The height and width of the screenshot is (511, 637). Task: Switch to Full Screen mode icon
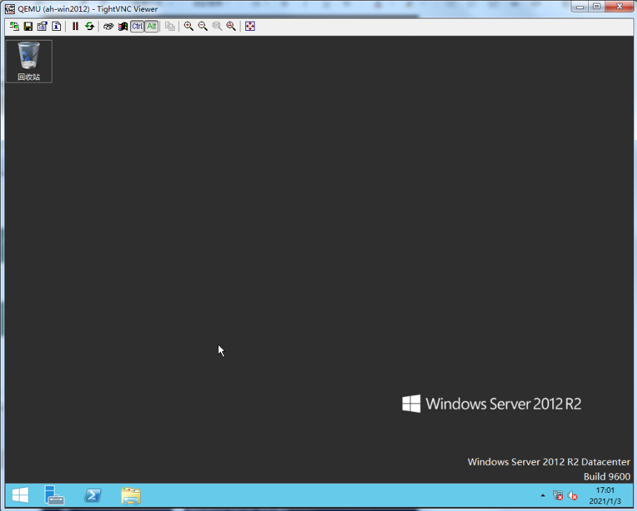pos(250,27)
